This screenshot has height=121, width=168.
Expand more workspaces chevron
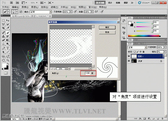click(x=132, y=3)
